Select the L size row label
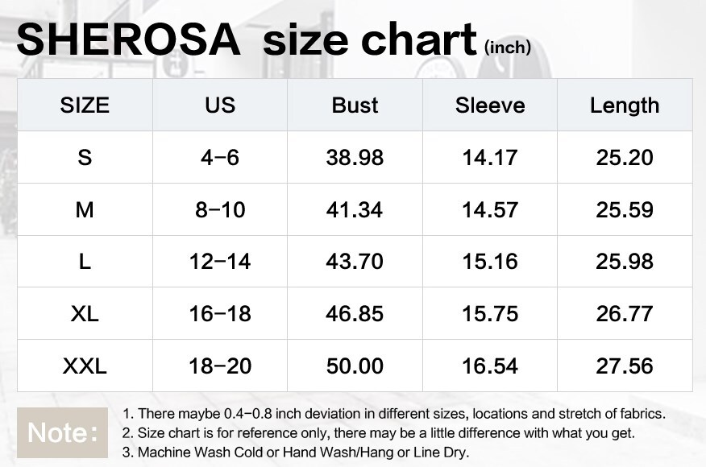 (85, 262)
